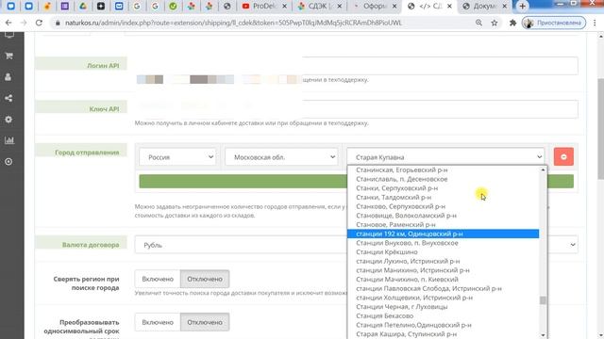Select станции Холщевики, Истринский р-н
The height and width of the screenshot is (339, 604).
(443, 298)
